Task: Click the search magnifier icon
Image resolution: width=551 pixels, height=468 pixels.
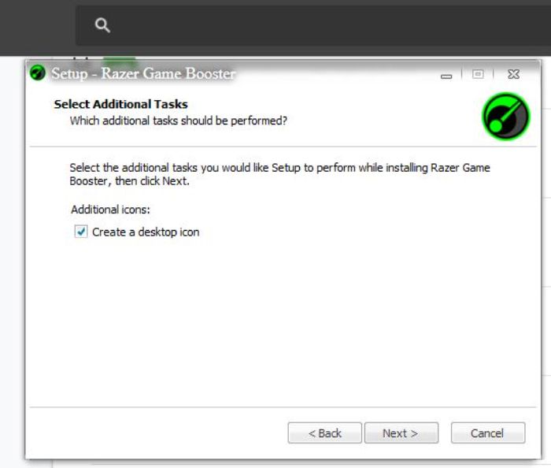Action: click(x=102, y=25)
